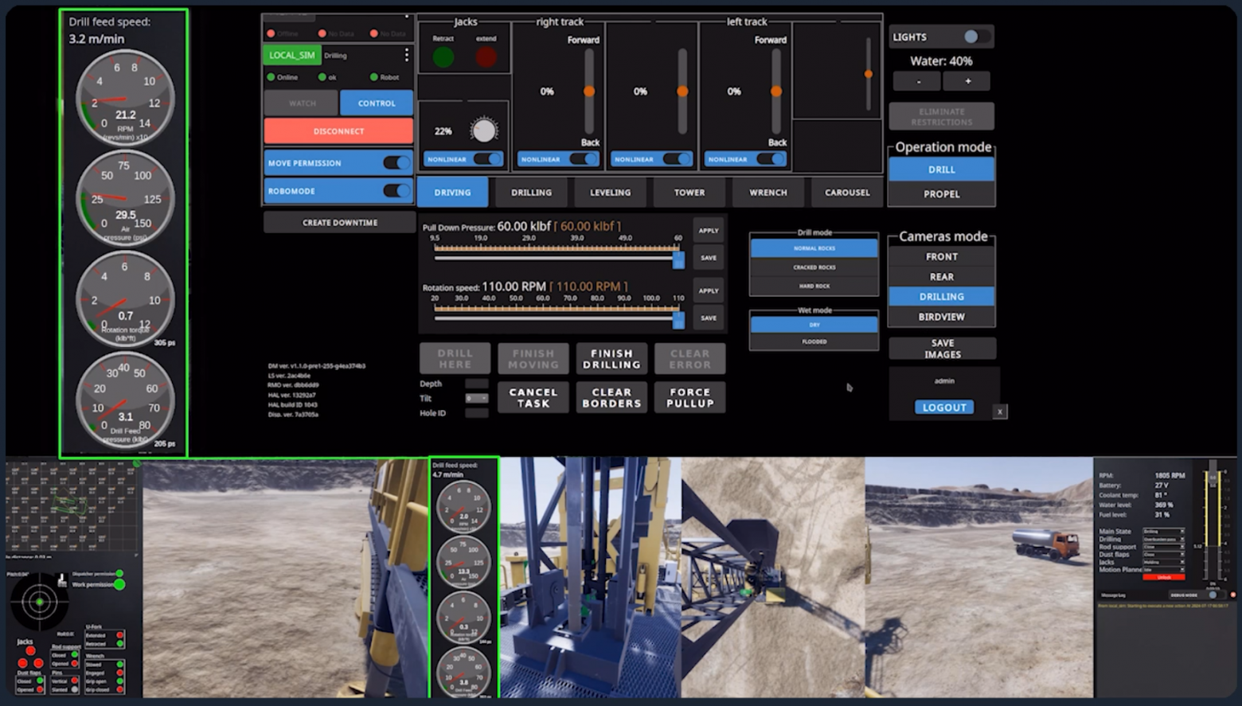Click the green Work permission indicator light

point(119,584)
